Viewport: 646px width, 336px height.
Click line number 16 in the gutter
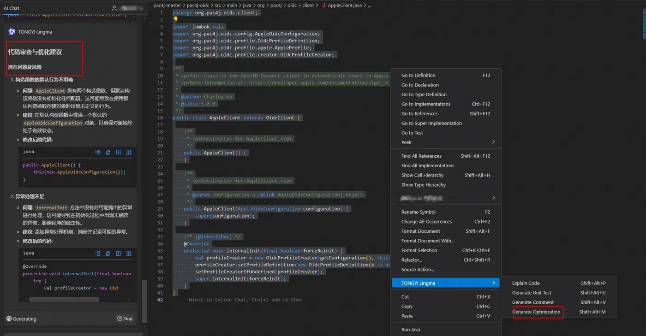click(x=160, y=118)
